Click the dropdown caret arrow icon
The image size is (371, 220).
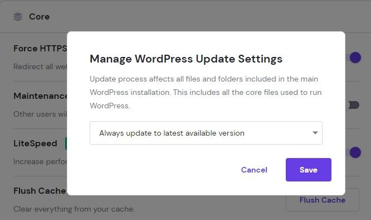pyautogui.click(x=315, y=133)
